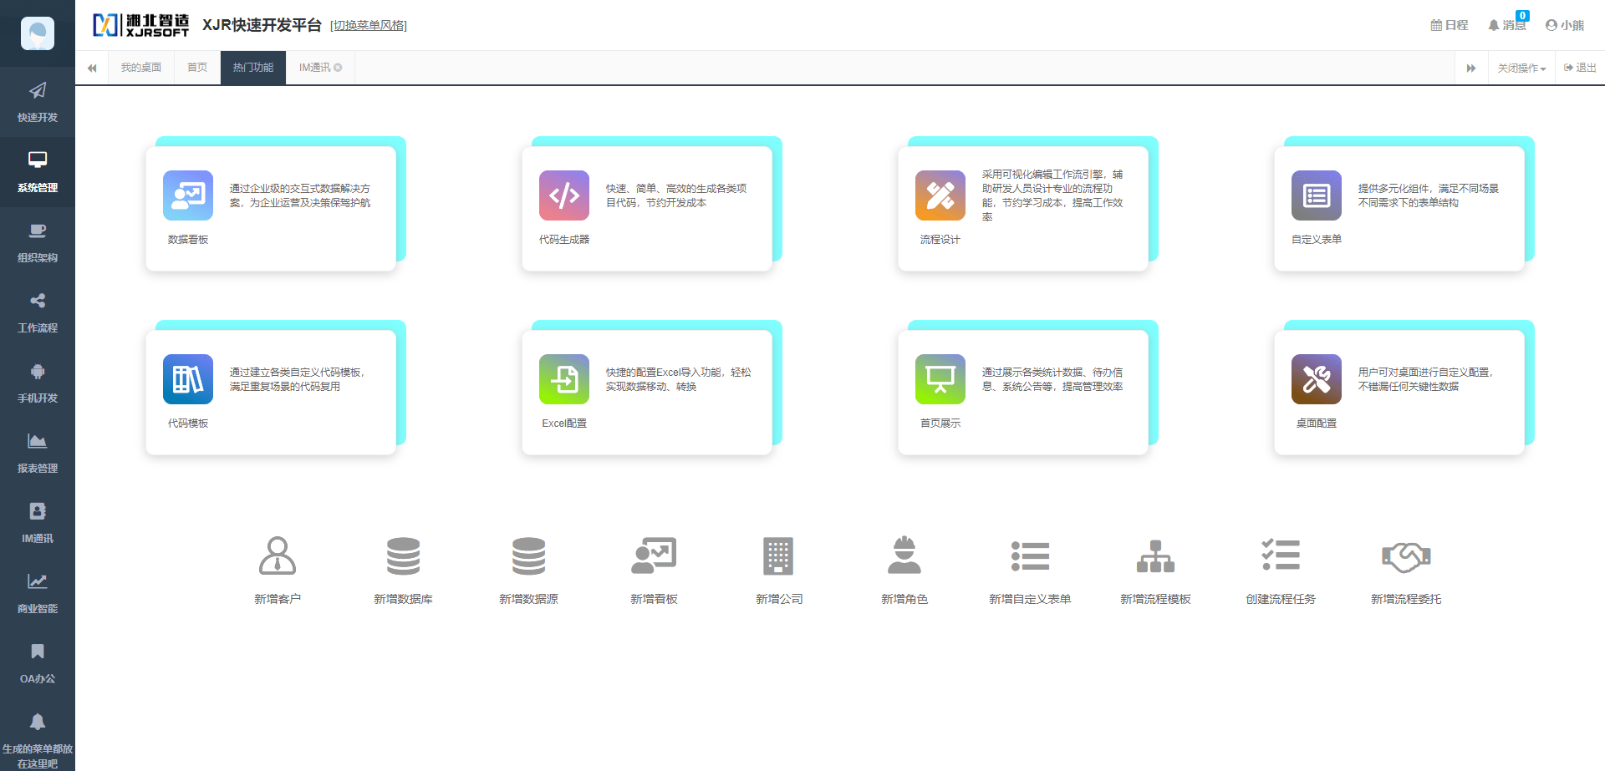Open 快速开发 in the sidebar
1605x771 pixels.
tap(38, 102)
